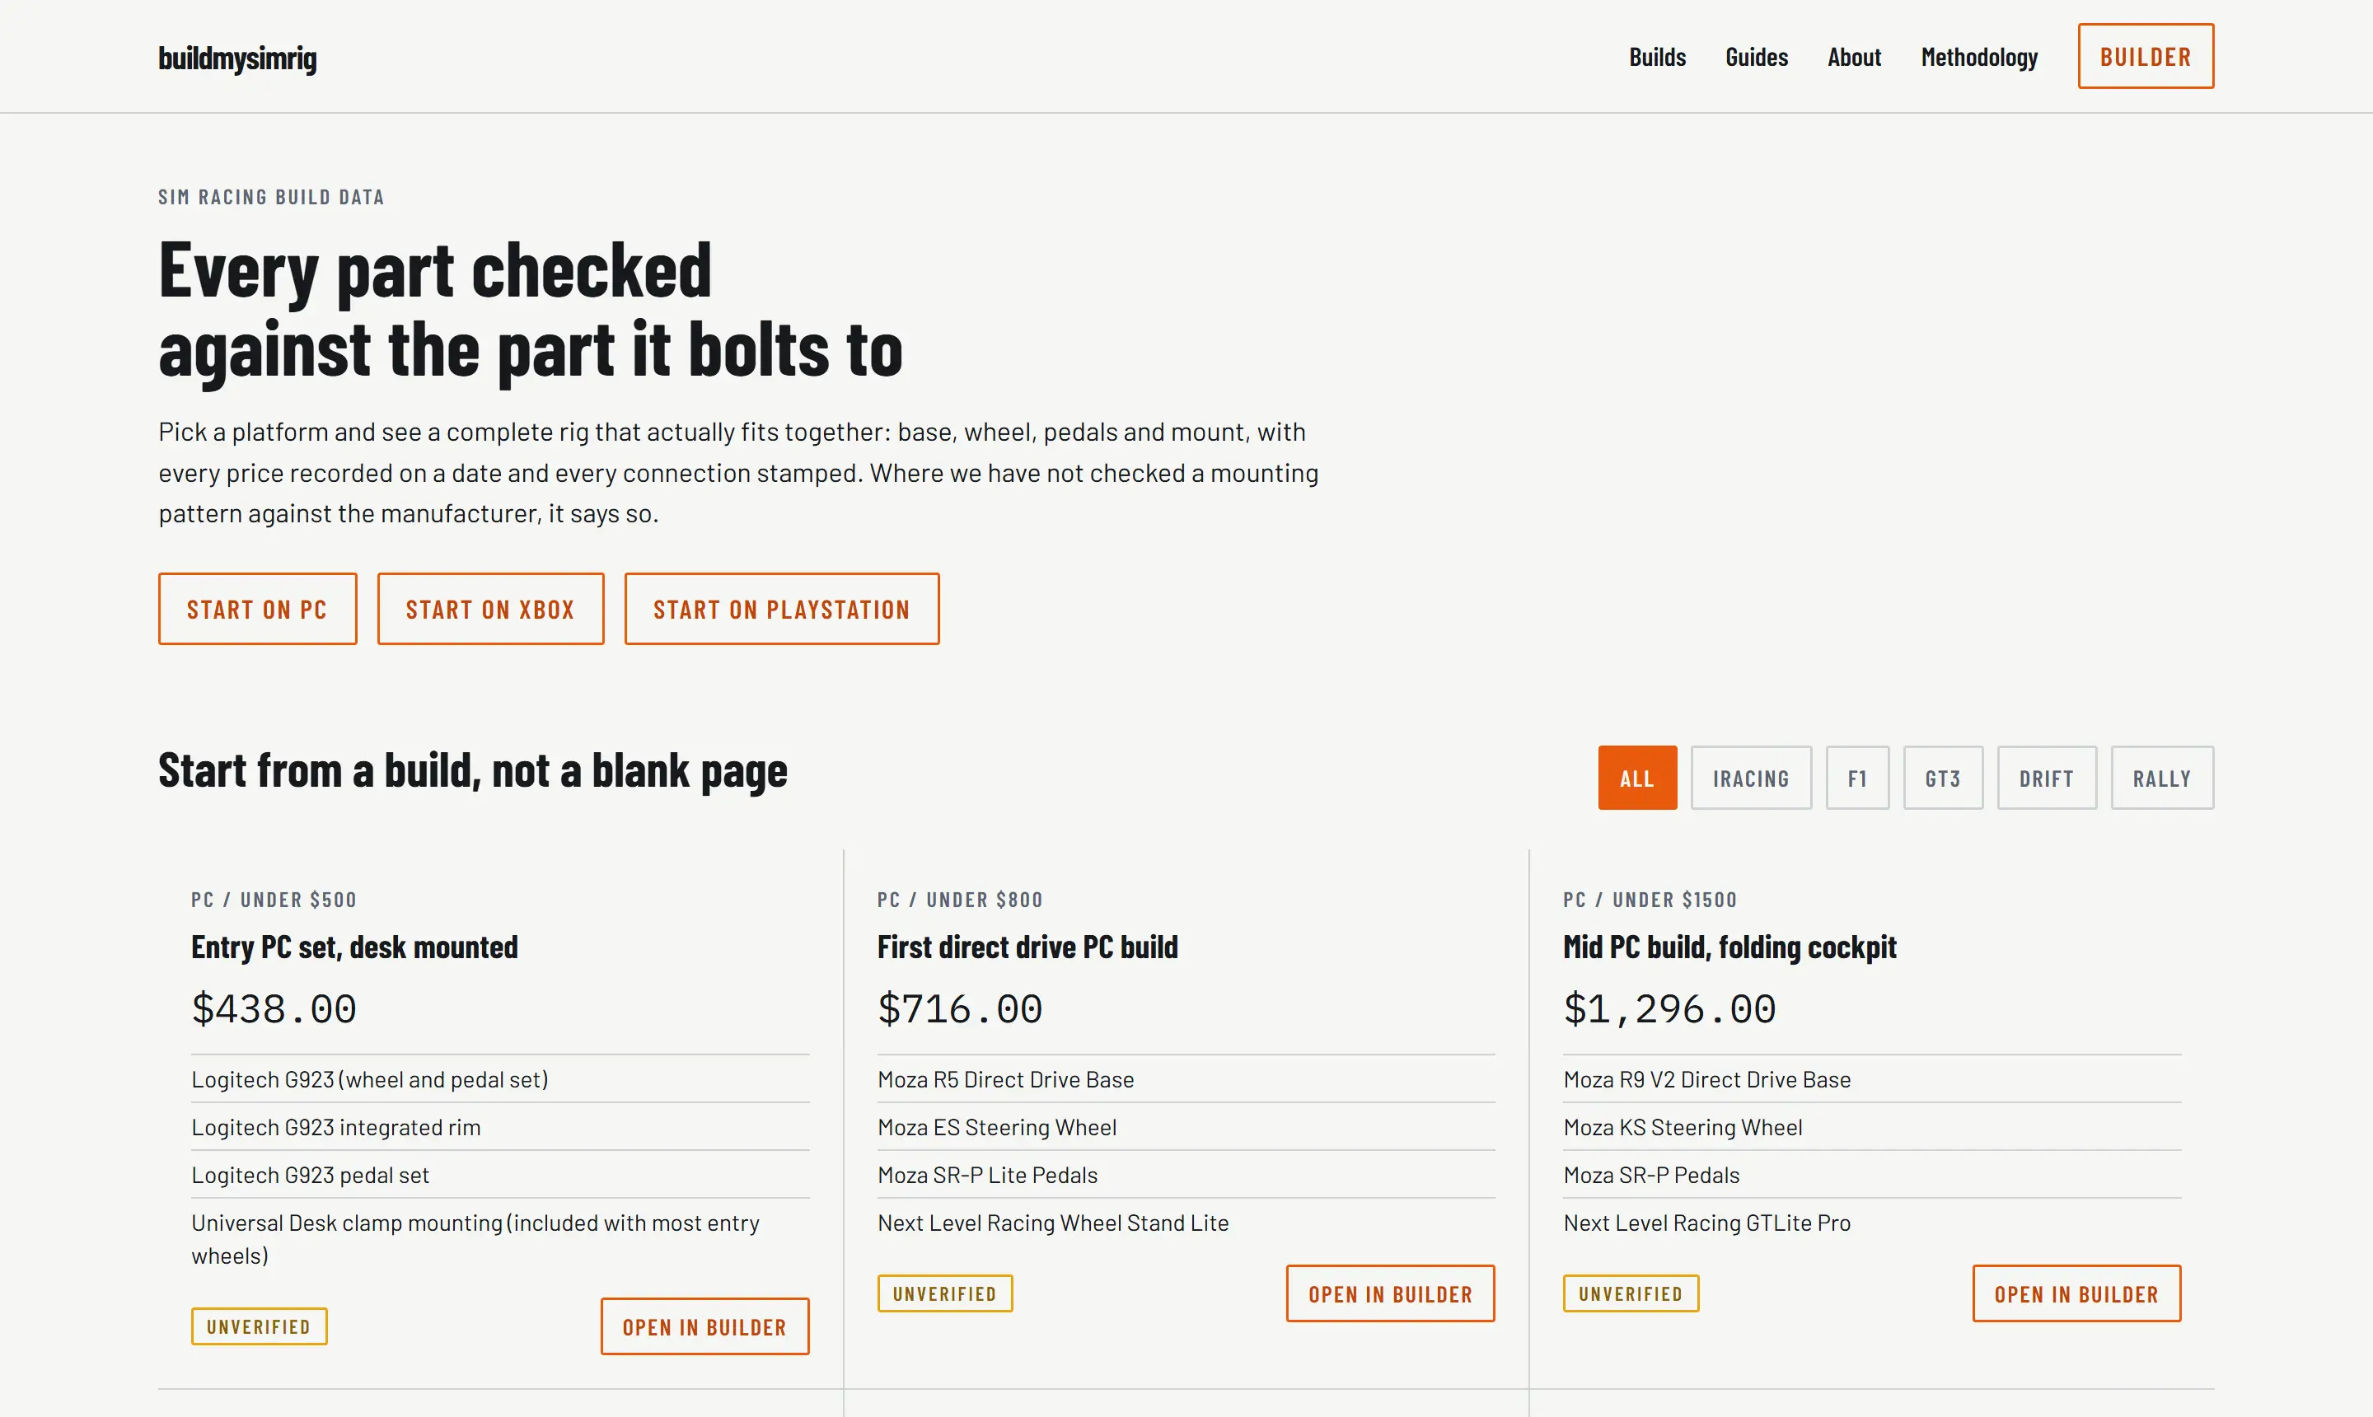Image resolution: width=2373 pixels, height=1417 pixels.
Task: Click the BUILDER button in header
Action: [x=2145, y=56]
